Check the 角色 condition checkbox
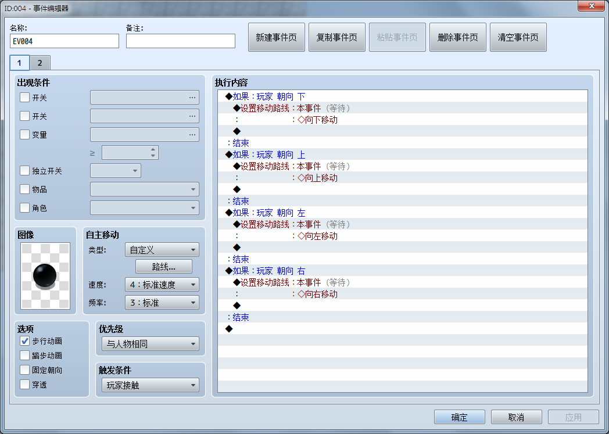Screen dimensions: 609x434 24,207
